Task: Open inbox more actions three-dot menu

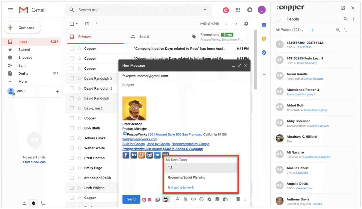Action: pyautogui.click(x=97, y=24)
